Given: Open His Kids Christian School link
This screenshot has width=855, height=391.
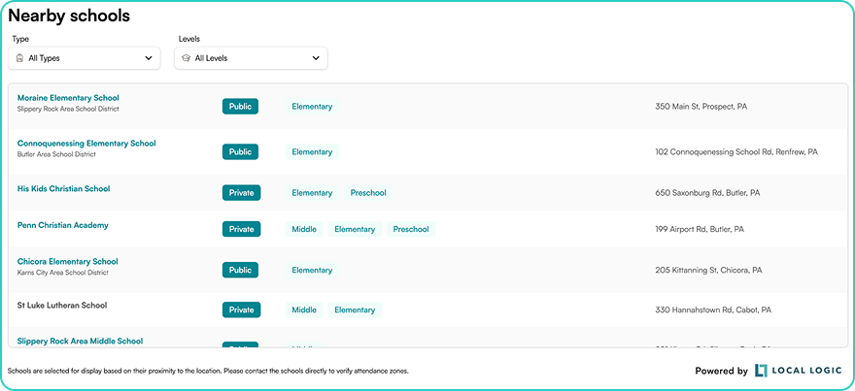Looking at the screenshot, I should (x=64, y=189).
